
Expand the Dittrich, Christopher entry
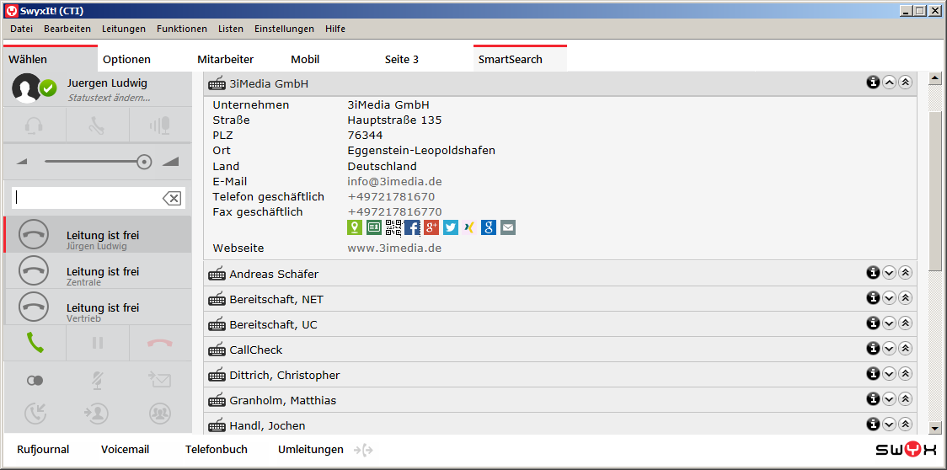click(x=889, y=374)
